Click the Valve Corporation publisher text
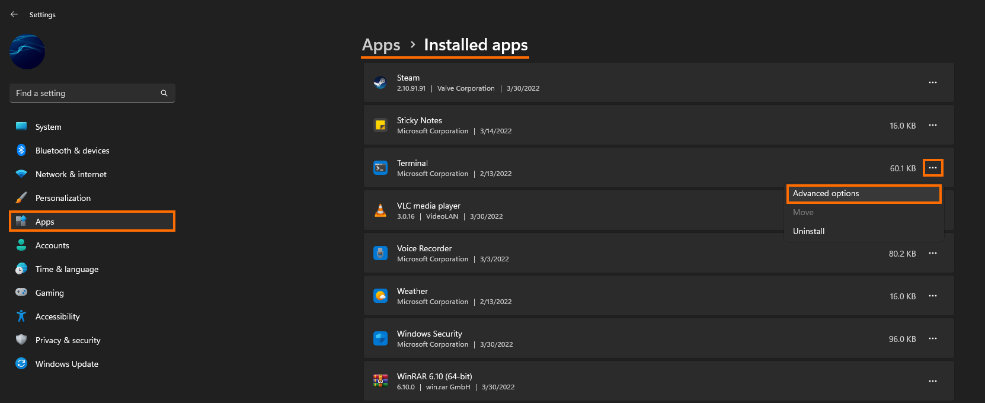This screenshot has height=403, width=985. pos(466,88)
